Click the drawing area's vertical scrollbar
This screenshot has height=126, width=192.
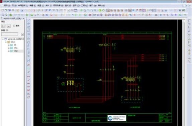click(183, 73)
